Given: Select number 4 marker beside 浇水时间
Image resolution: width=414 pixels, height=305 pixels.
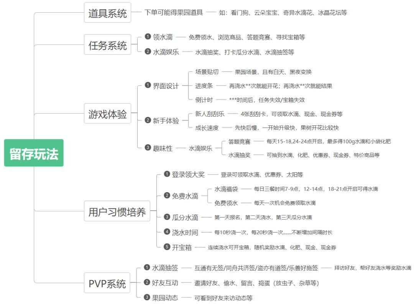Looking at the screenshot, I should (x=167, y=232).
